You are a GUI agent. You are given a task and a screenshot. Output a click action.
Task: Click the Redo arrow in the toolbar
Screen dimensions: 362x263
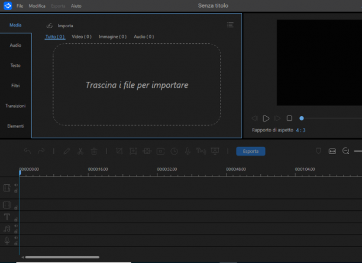point(41,151)
